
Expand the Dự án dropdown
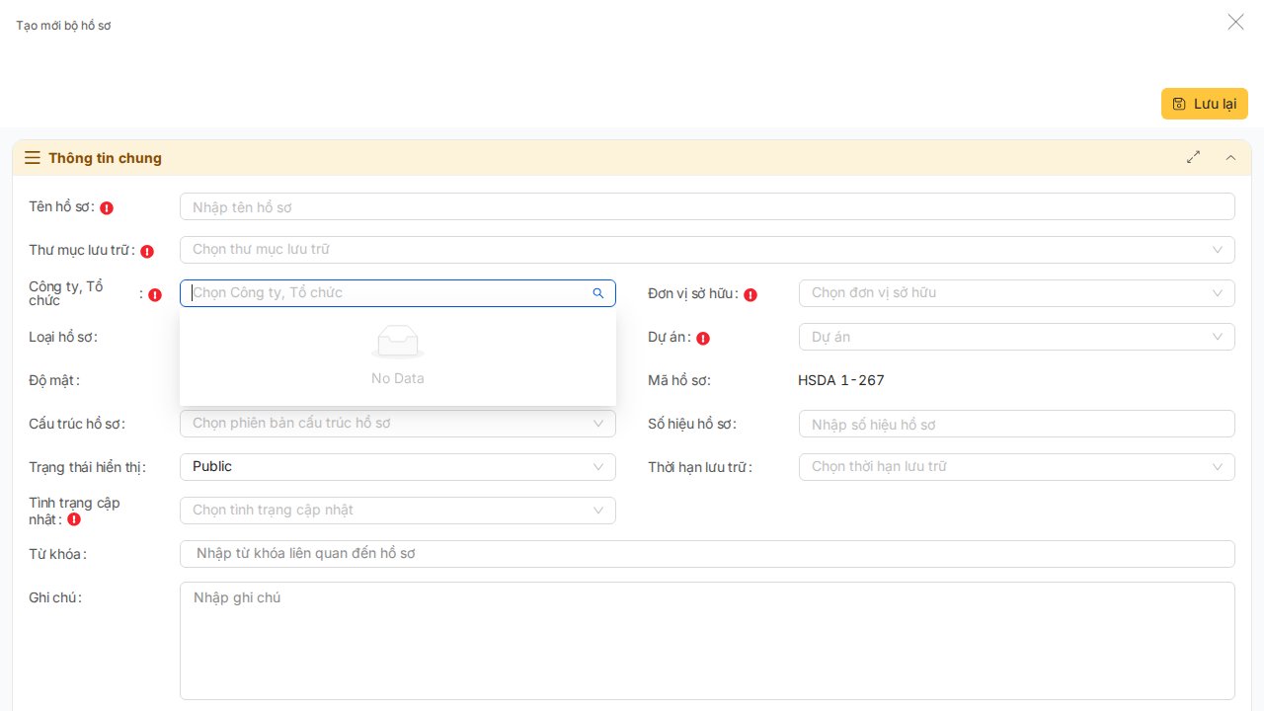point(1016,337)
